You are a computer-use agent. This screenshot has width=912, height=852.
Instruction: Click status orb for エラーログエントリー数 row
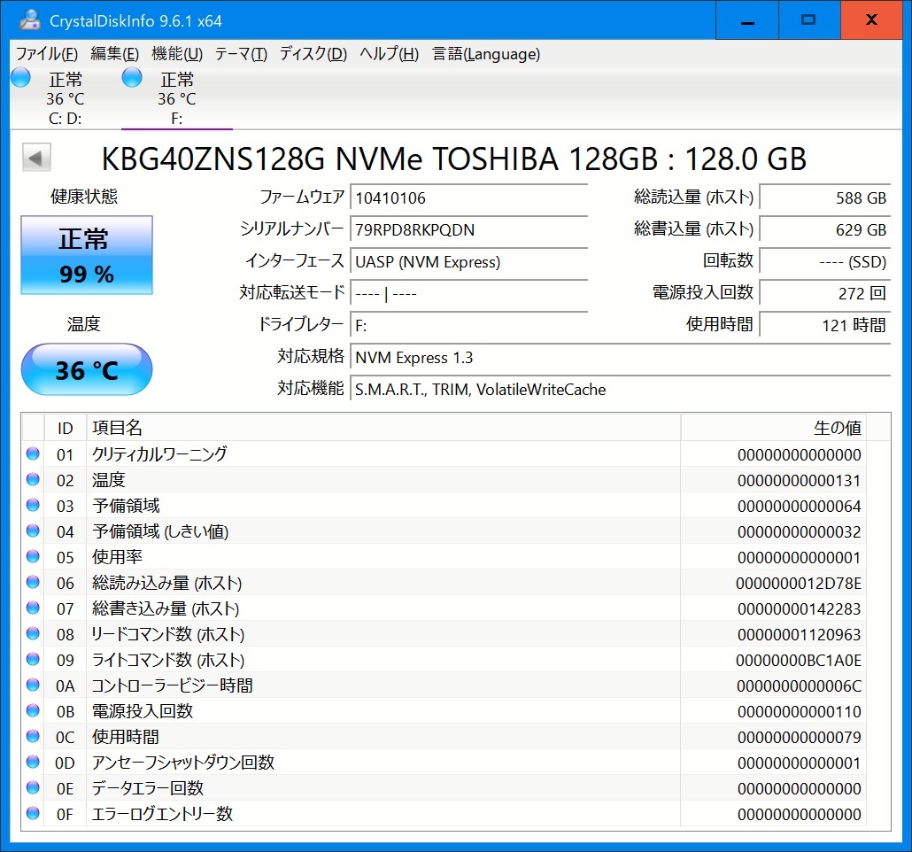pyautogui.click(x=34, y=814)
